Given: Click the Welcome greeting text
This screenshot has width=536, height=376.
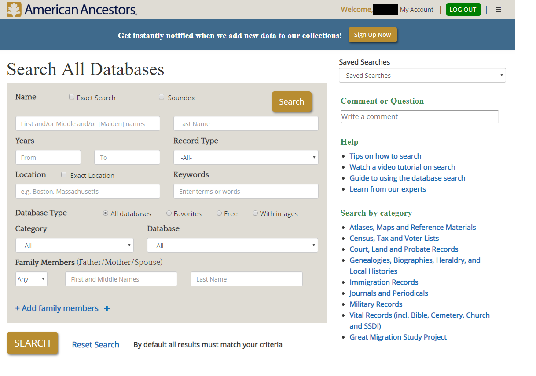Looking at the screenshot, I should point(356,10).
